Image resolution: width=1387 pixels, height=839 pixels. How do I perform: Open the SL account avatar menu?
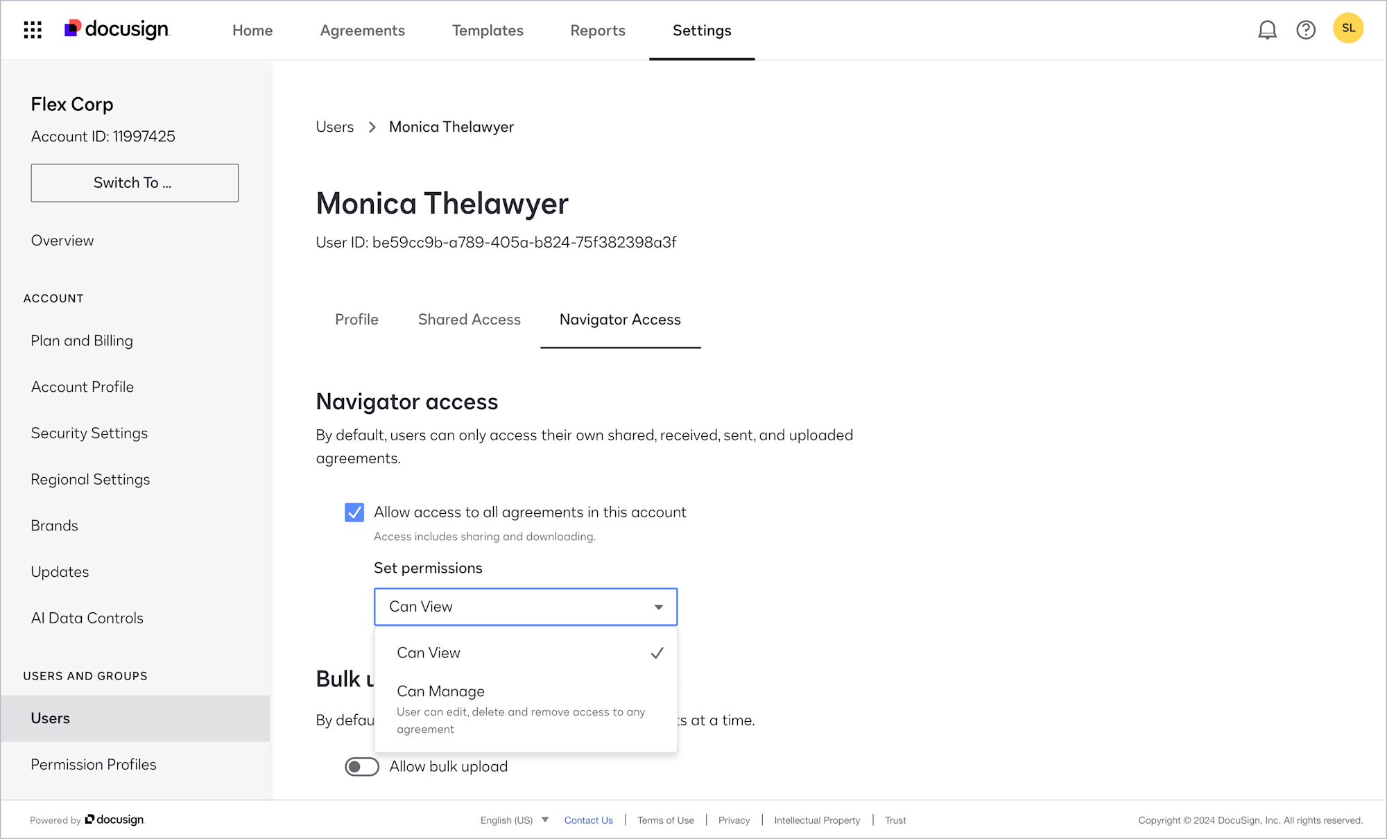point(1348,28)
